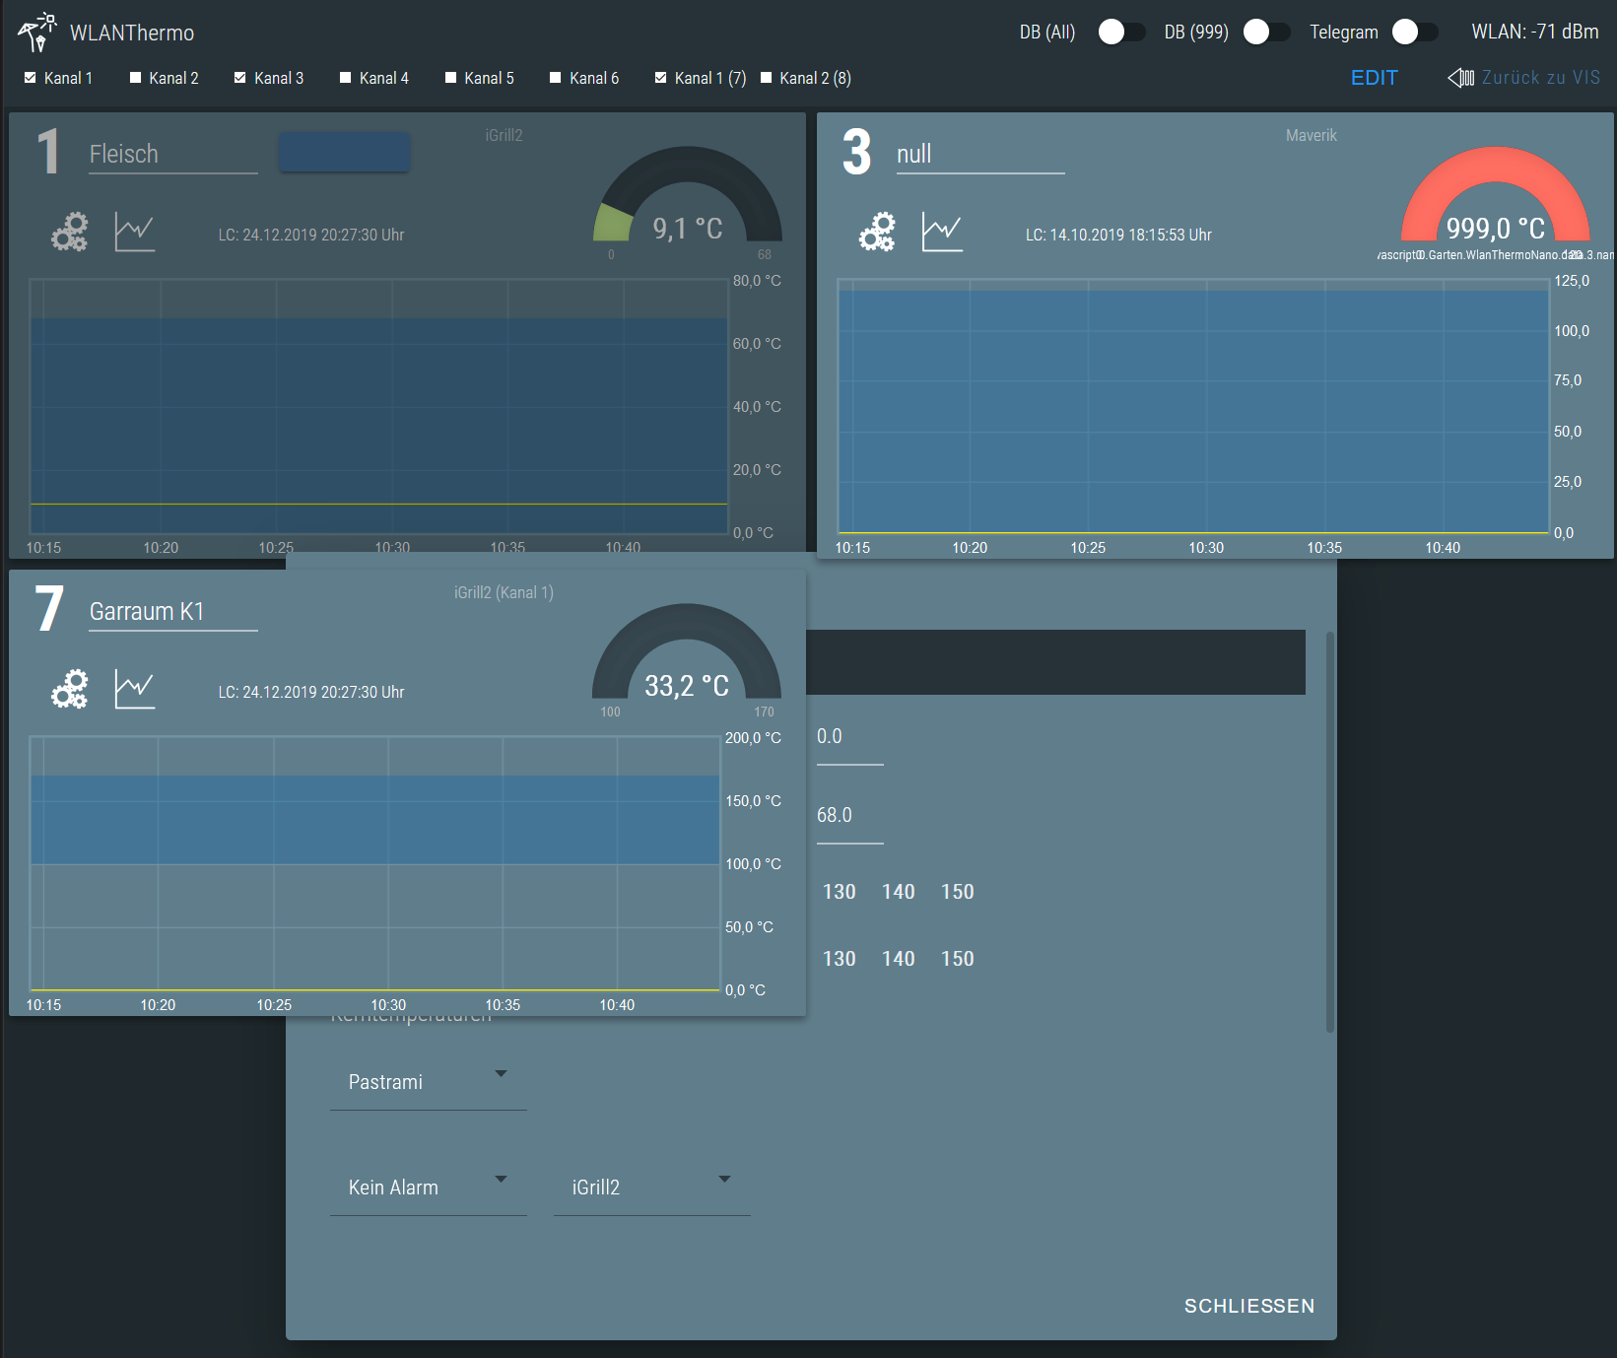The height and width of the screenshot is (1358, 1617).
Task: Click the 999,0 °C red gauge
Action: pyautogui.click(x=1495, y=195)
